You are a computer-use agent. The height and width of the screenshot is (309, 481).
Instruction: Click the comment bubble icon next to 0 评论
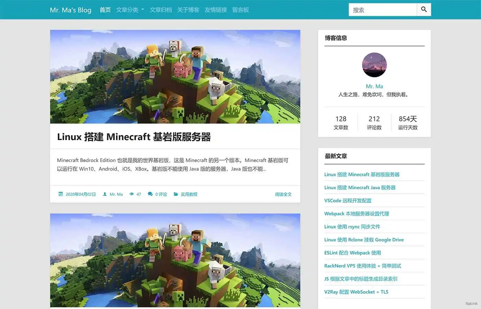(x=150, y=194)
